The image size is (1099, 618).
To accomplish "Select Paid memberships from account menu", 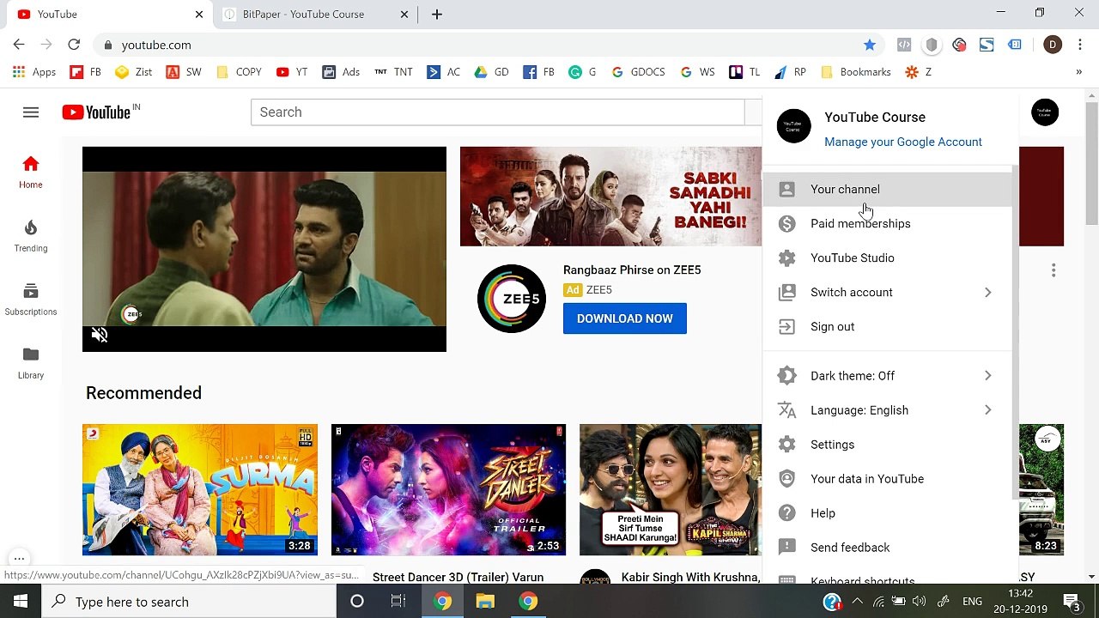I will (x=887, y=224).
